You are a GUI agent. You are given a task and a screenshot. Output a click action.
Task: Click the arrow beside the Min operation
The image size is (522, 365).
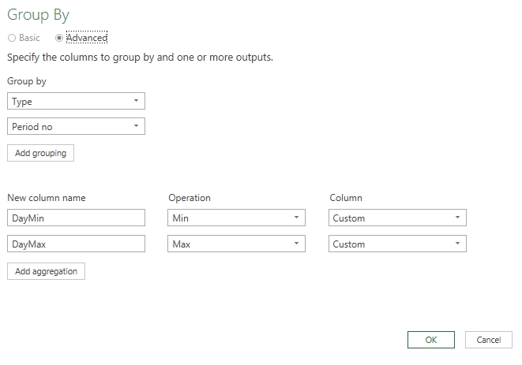(296, 218)
